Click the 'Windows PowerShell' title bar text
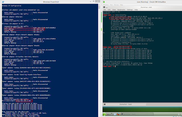 point(51,2)
